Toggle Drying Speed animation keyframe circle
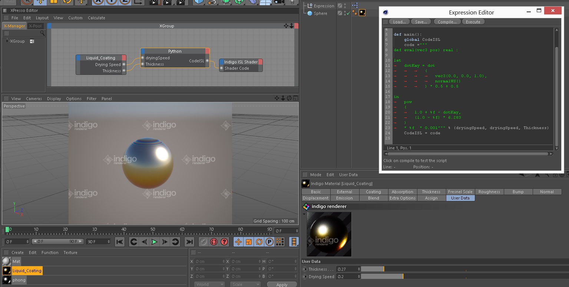Image resolution: width=569 pixels, height=287 pixels. pyautogui.click(x=305, y=277)
